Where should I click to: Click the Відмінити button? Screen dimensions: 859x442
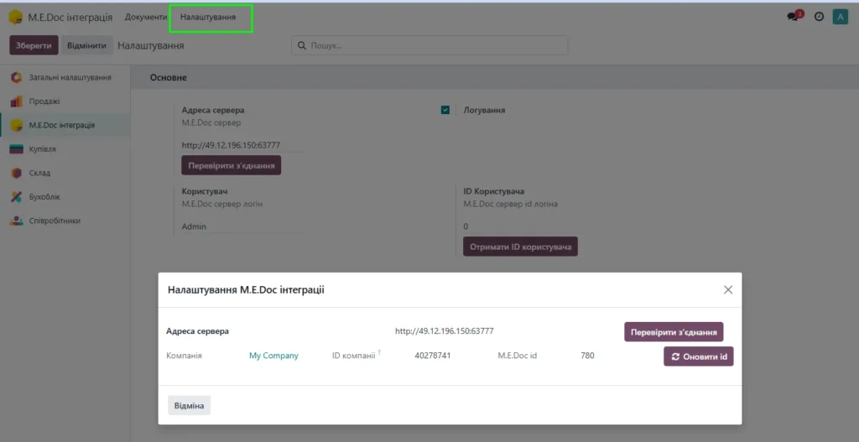click(x=87, y=45)
